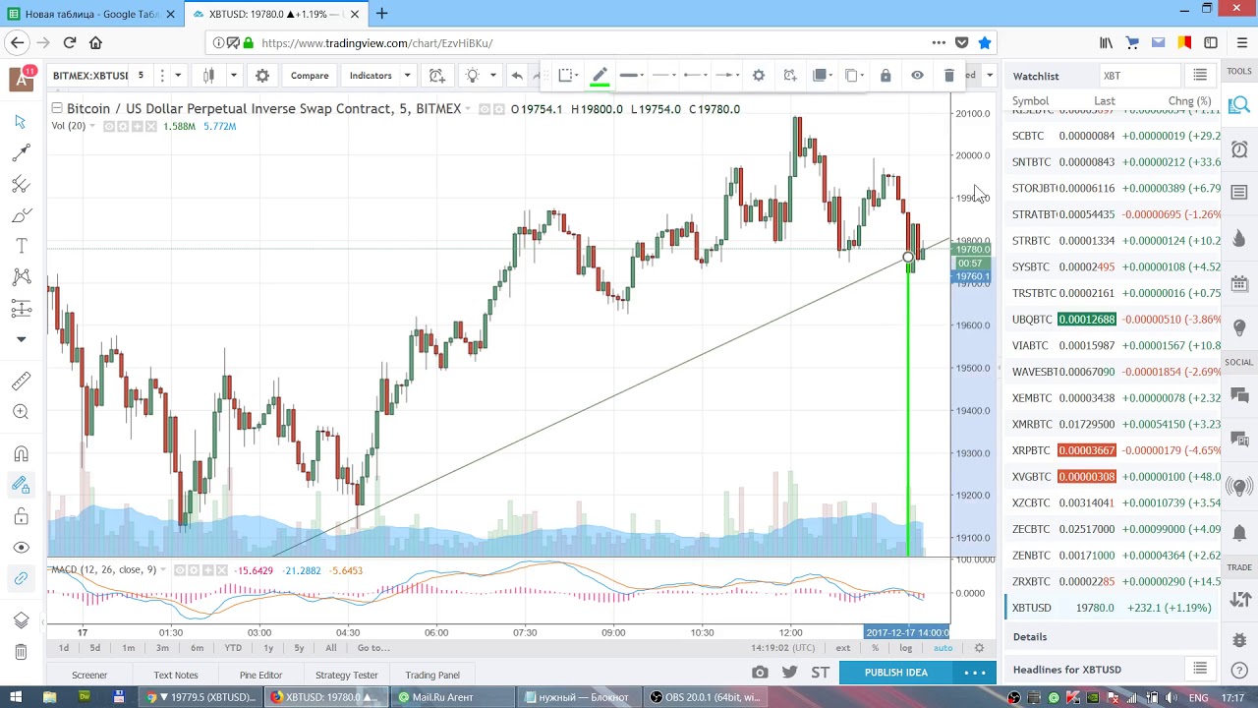Toggle stay in drawing mode pencil-lock
The width and height of the screenshot is (1258, 708).
tap(21, 485)
